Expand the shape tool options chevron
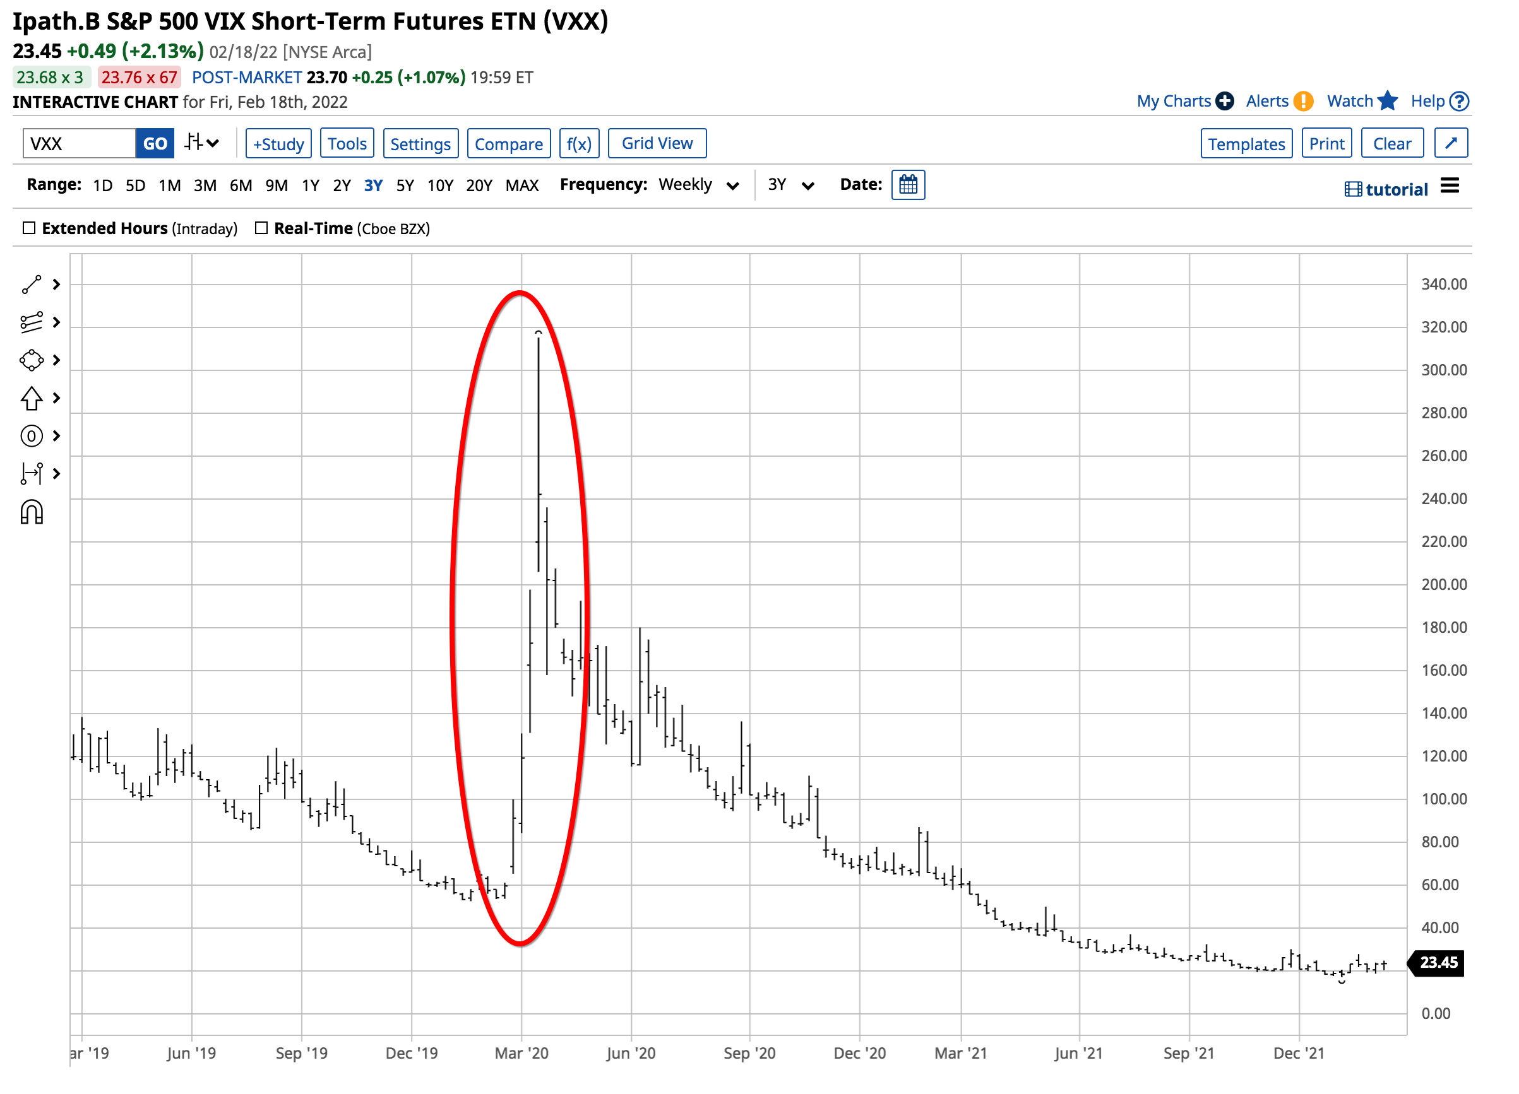Viewport: 1519px width, 1094px height. pos(57,361)
